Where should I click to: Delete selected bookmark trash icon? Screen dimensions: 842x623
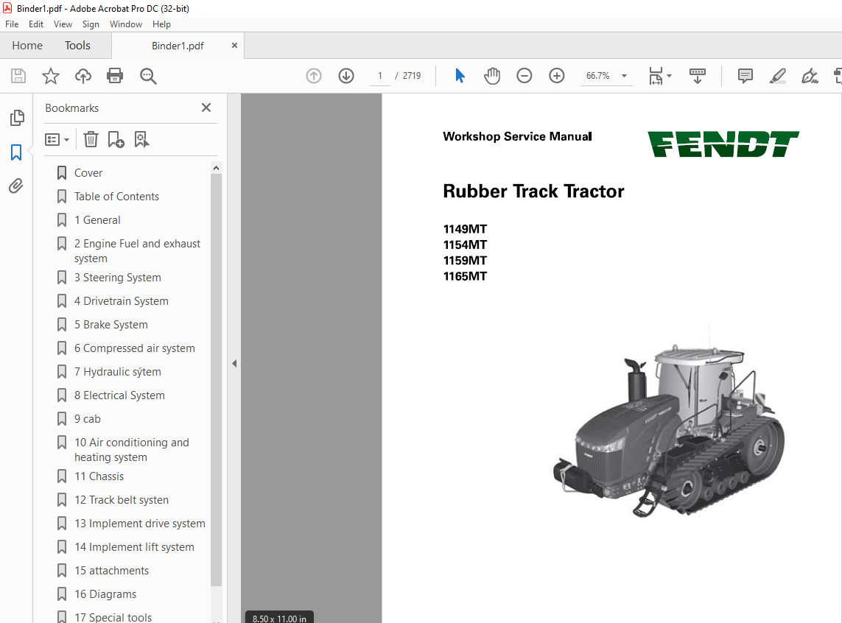pyautogui.click(x=91, y=139)
